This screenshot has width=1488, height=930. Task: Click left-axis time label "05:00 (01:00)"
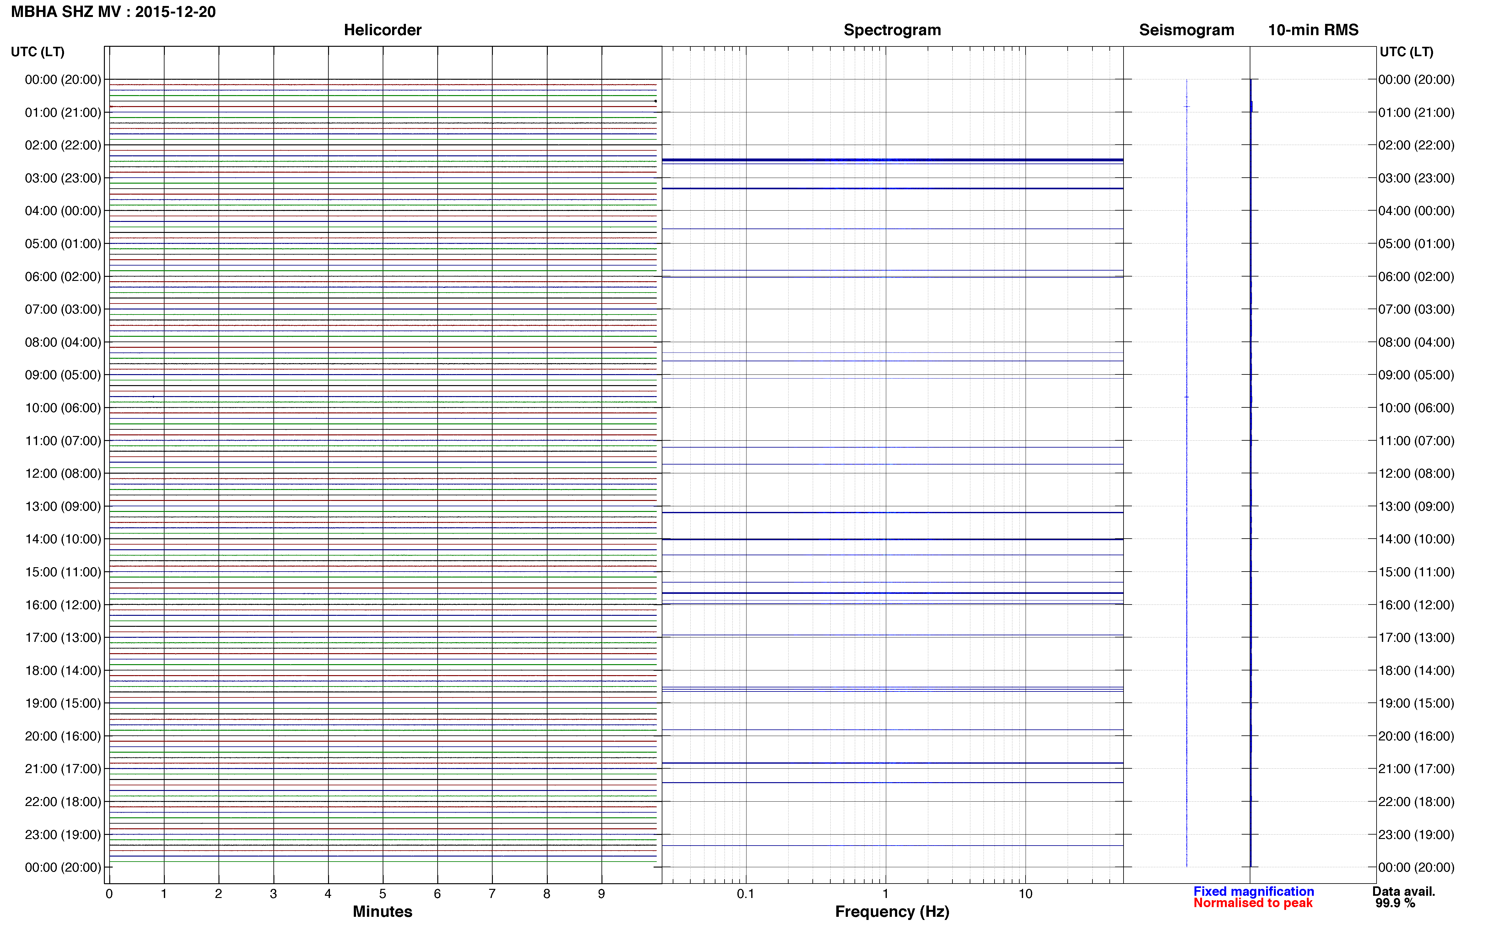[63, 244]
